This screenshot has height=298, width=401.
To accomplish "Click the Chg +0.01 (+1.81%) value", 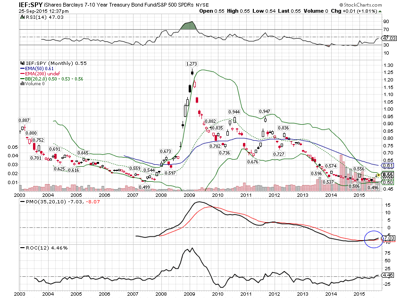I will (x=354, y=11).
